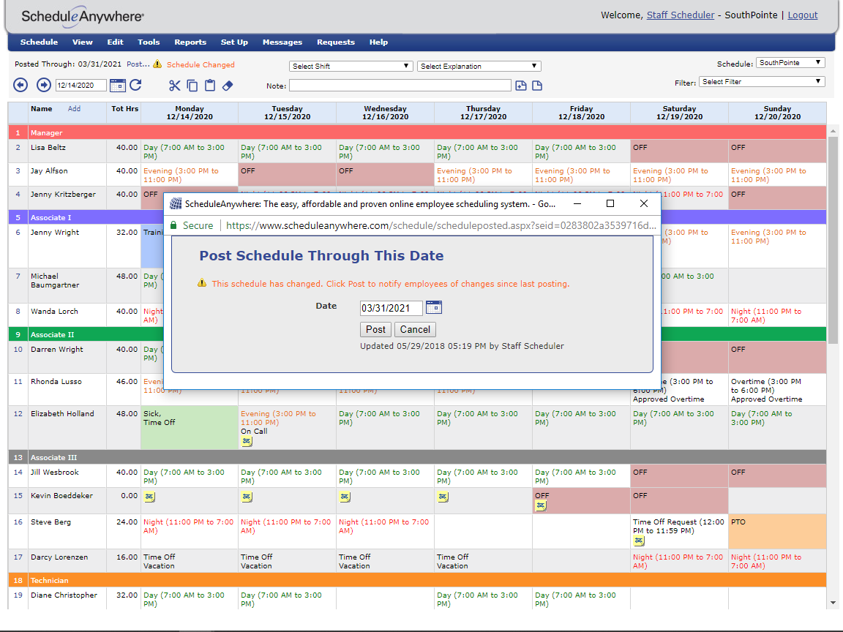Viewport: 843px width, 632px height.
Task: Select Wanda Lorch's Sunday Night shift
Action: tap(777, 315)
